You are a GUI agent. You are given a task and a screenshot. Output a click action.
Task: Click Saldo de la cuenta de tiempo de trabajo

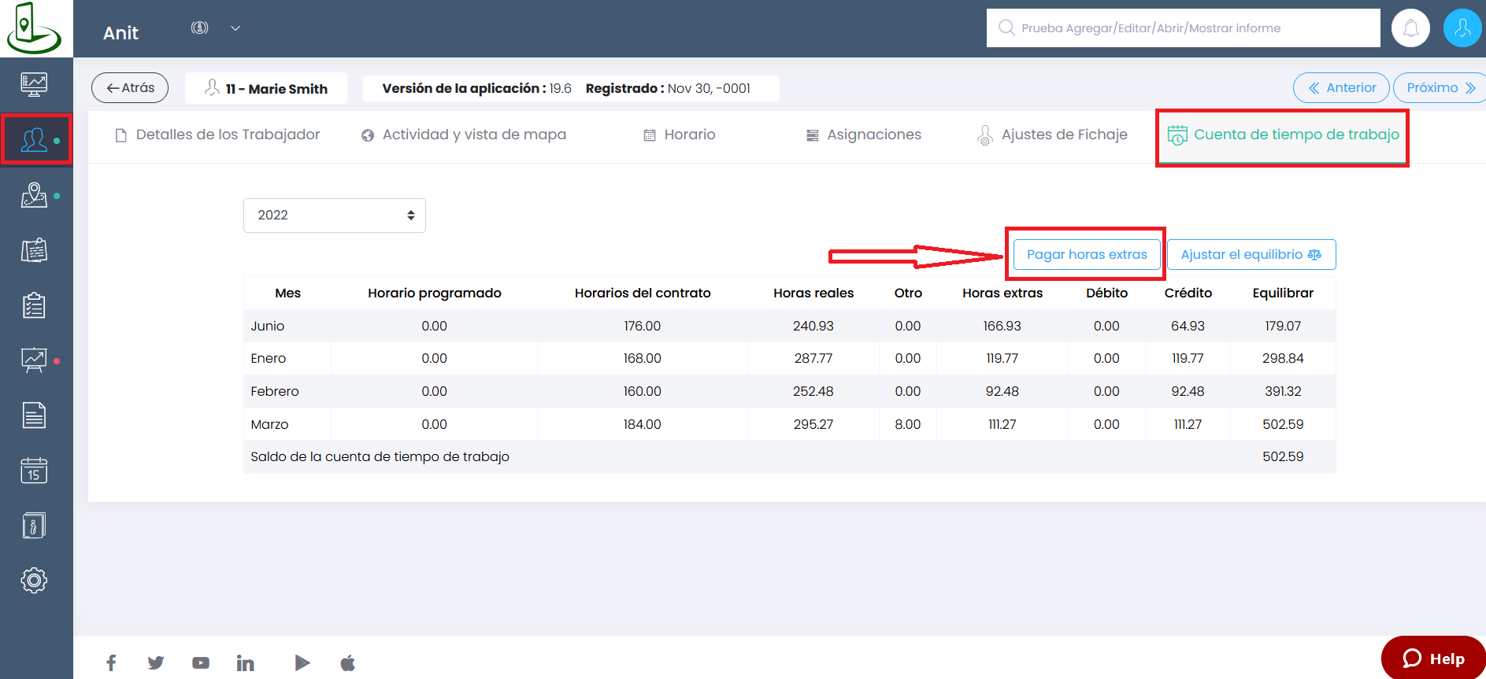(x=380, y=456)
